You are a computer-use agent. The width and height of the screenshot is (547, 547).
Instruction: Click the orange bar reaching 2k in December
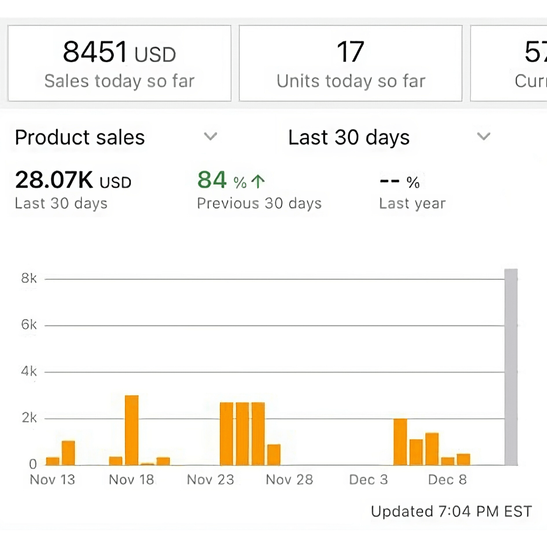[400, 442]
